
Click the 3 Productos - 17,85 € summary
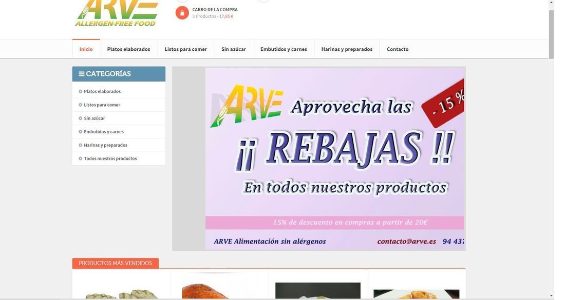(x=213, y=16)
